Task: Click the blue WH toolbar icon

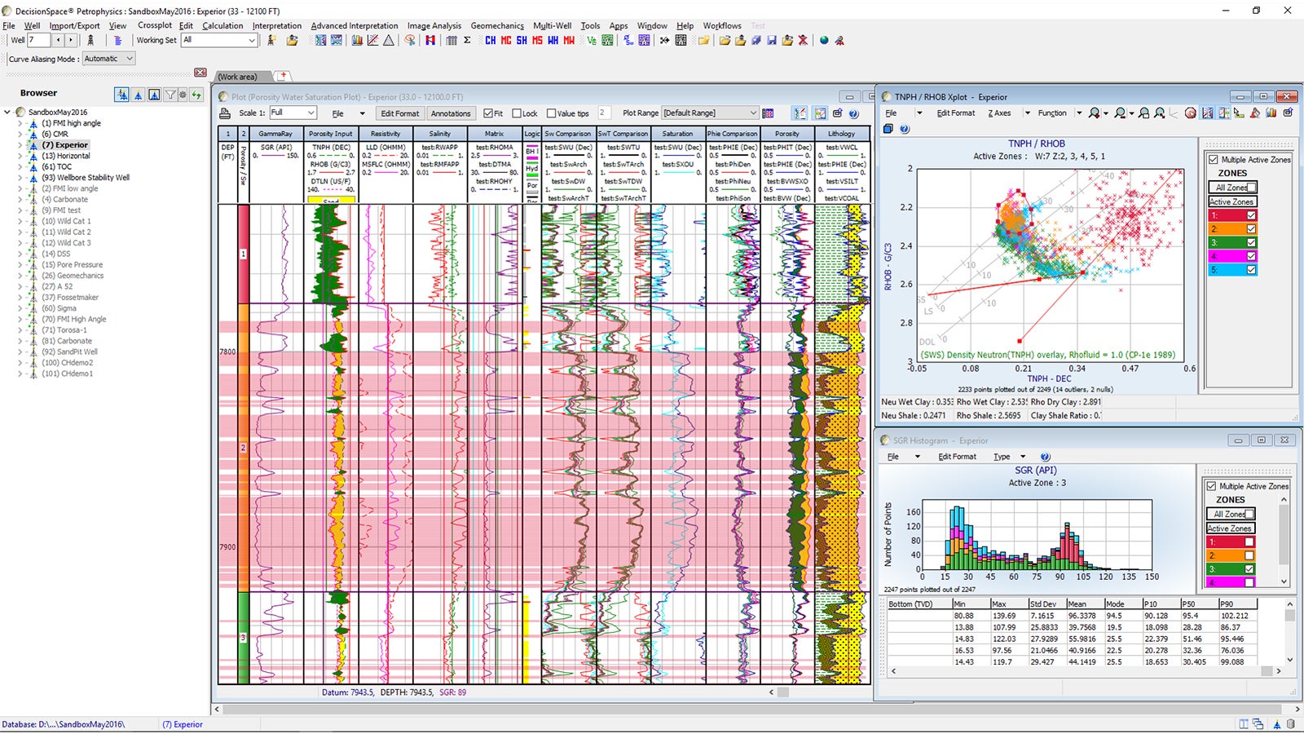Action: (553, 40)
